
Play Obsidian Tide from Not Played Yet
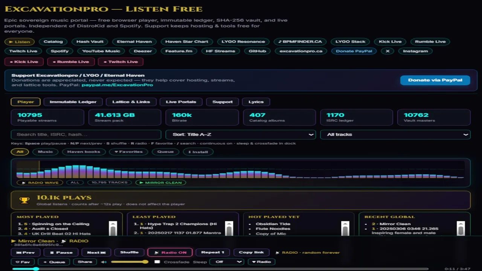(273, 224)
